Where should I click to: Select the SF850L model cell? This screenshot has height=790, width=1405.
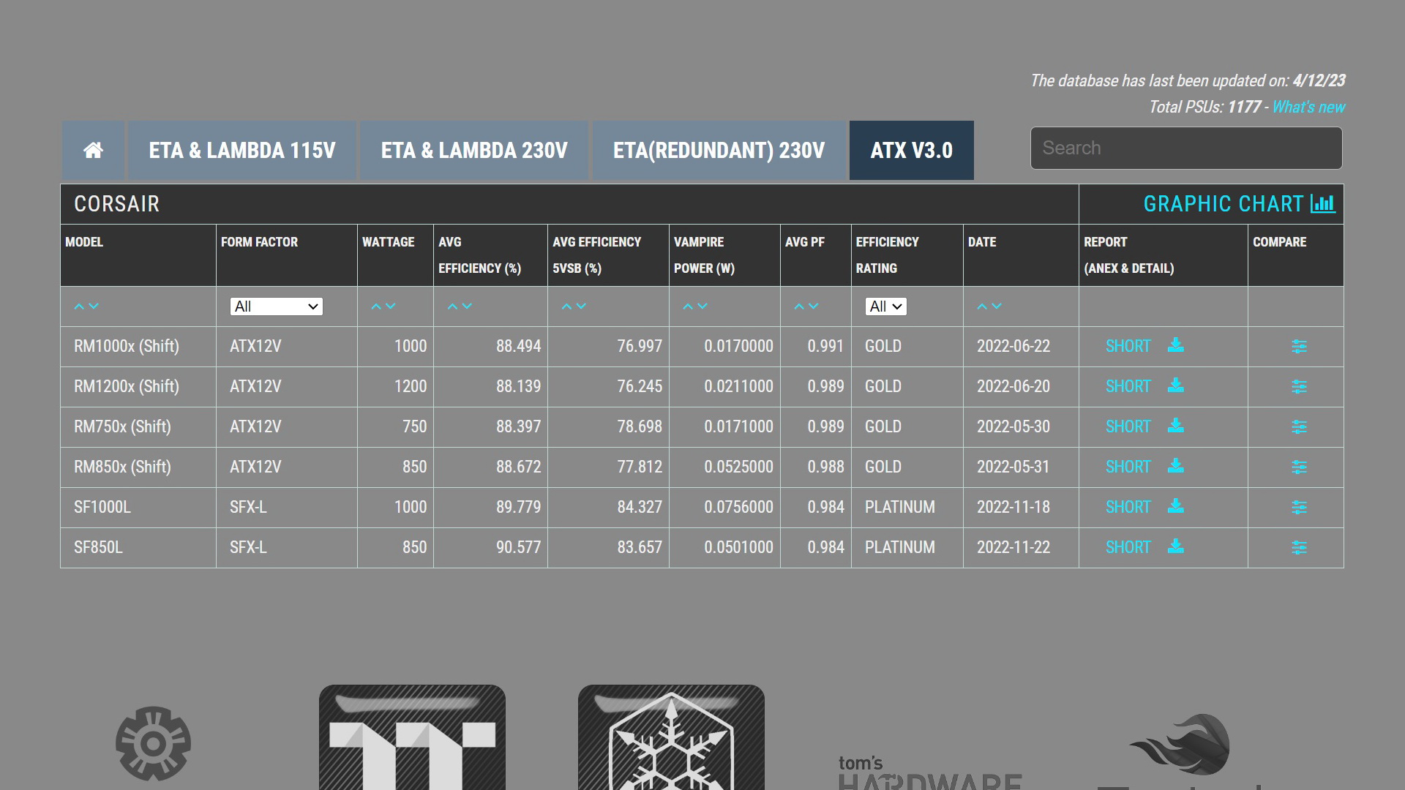click(x=138, y=548)
